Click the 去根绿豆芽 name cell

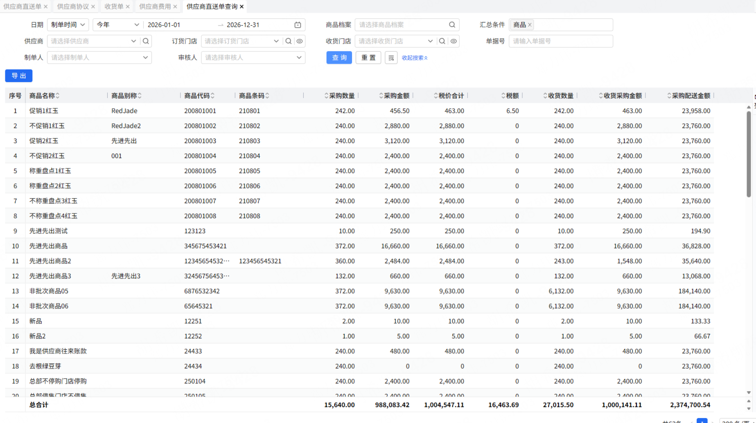(x=45, y=366)
